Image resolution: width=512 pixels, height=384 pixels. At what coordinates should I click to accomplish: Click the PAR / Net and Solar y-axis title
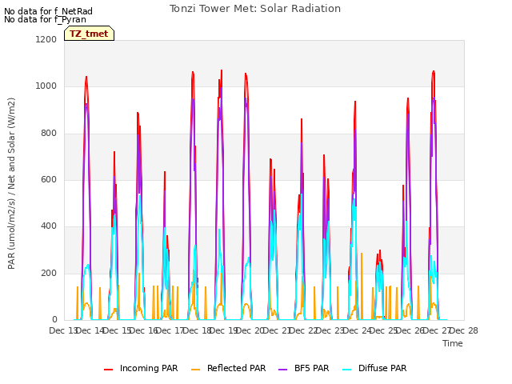(x=11, y=183)
